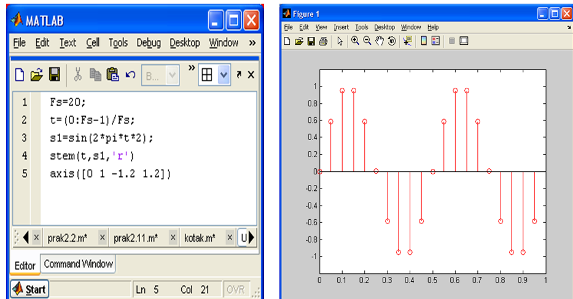
Task: Switch to the kotak.m* document tab
Action: (200, 238)
